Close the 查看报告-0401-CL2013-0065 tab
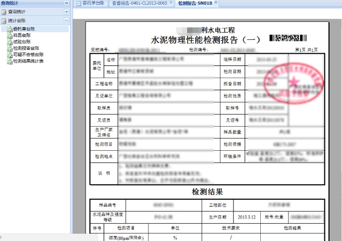 click(172, 3)
